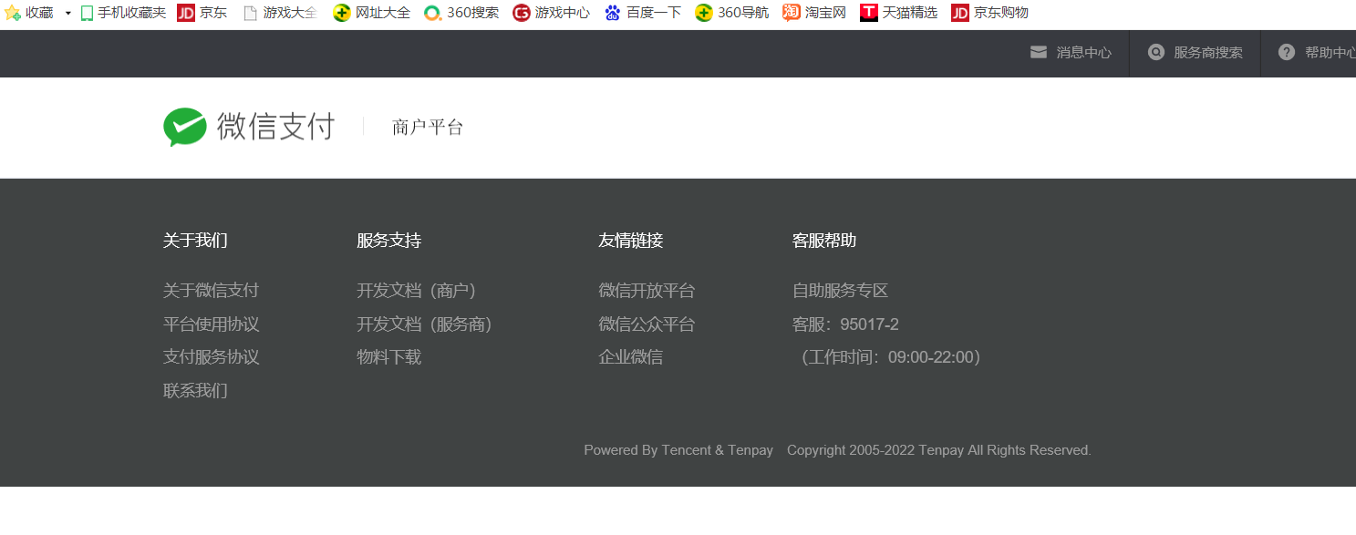1356x535 pixels.
Task: Click the 关于我们 footer heading
Action: click(195, 241)
